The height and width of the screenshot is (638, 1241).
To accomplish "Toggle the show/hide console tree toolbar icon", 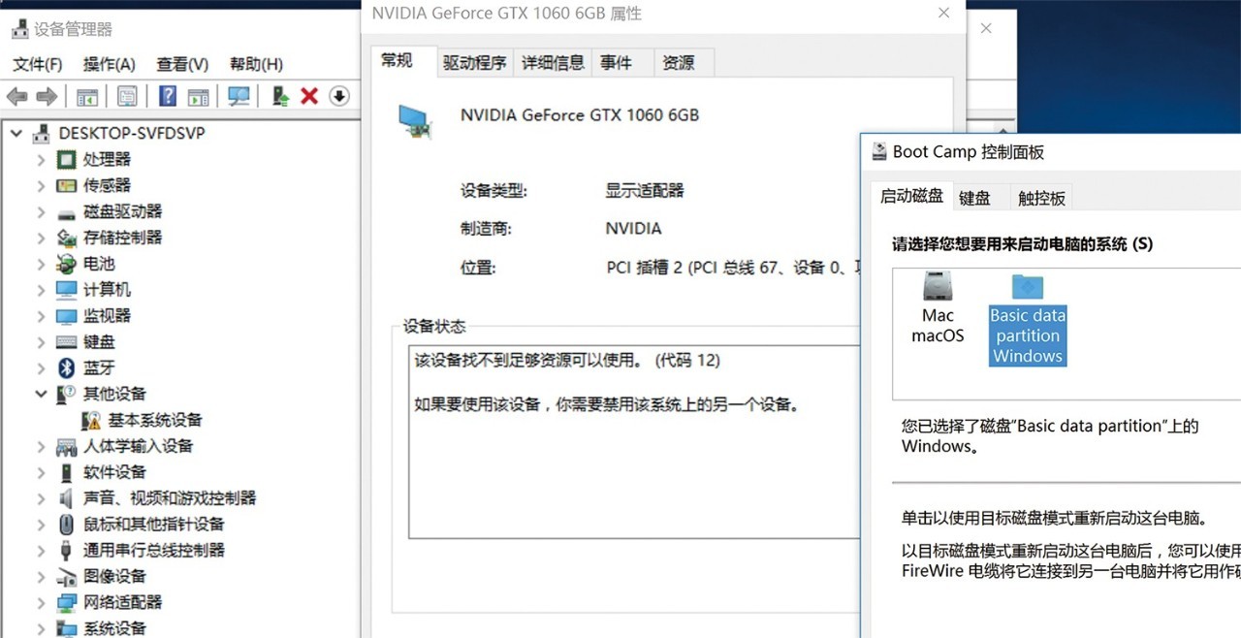I will pyautogui.click(x=87, y=96).
